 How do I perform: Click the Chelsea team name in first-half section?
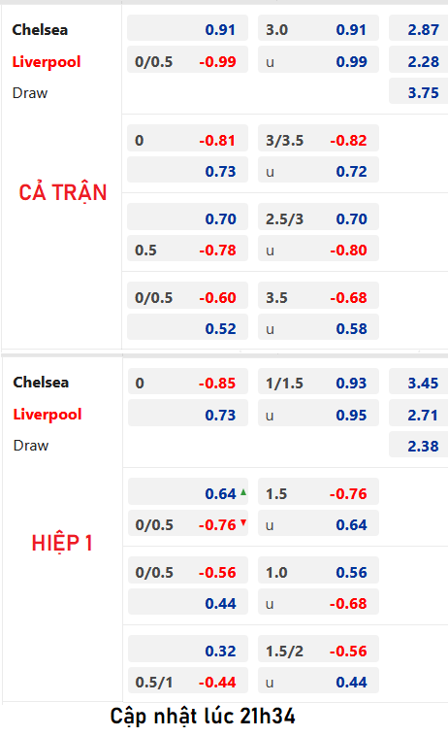(x=41, y=383)
